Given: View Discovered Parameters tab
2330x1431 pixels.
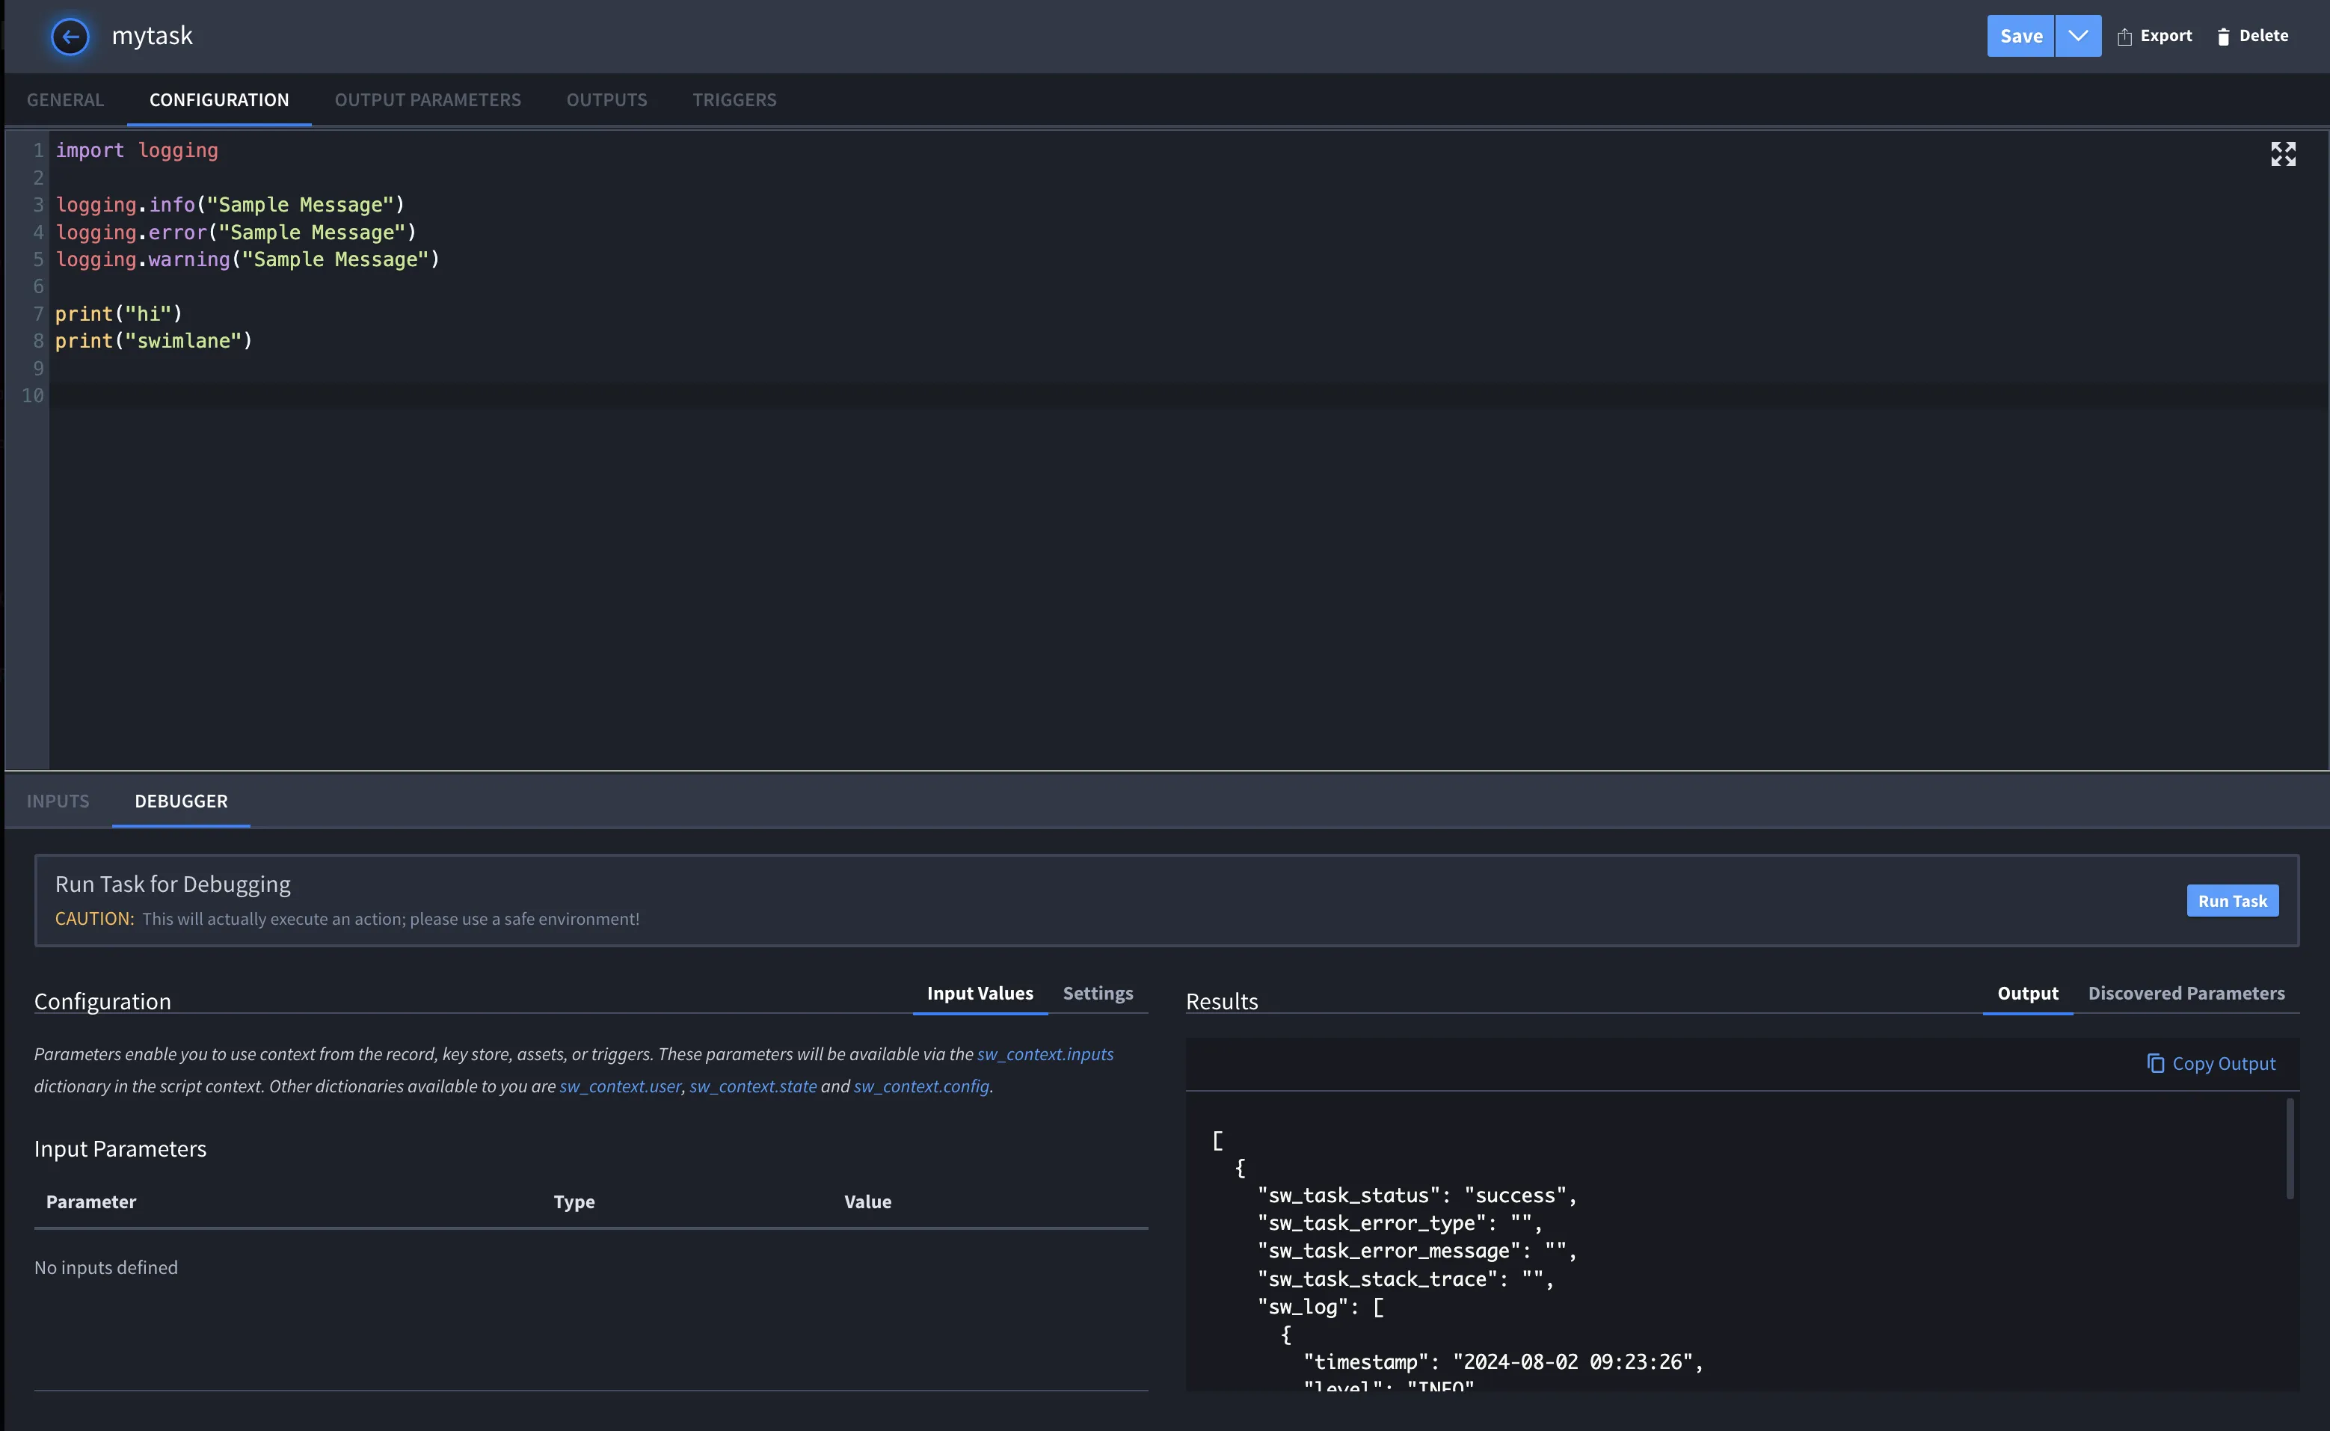Looking at the screenshot, I should pos(2186,994).
